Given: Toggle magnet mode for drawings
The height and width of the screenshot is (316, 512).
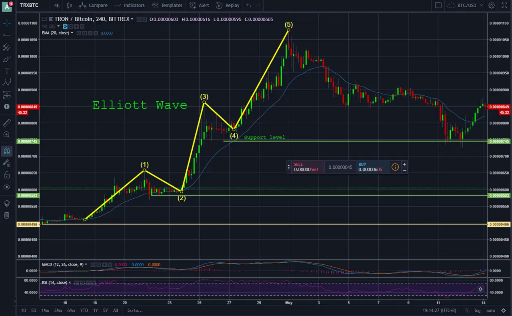Looking at the screenshot, I should [7, 151].
